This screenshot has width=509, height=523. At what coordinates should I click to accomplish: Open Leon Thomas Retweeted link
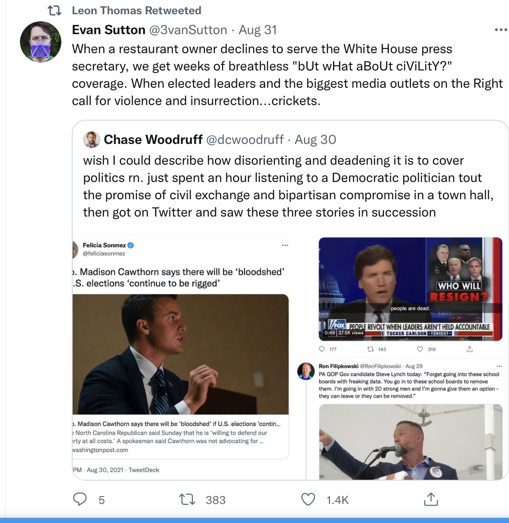[137, 10]
